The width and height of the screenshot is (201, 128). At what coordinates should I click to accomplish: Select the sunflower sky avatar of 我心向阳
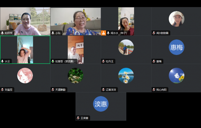tap(176, 76)
